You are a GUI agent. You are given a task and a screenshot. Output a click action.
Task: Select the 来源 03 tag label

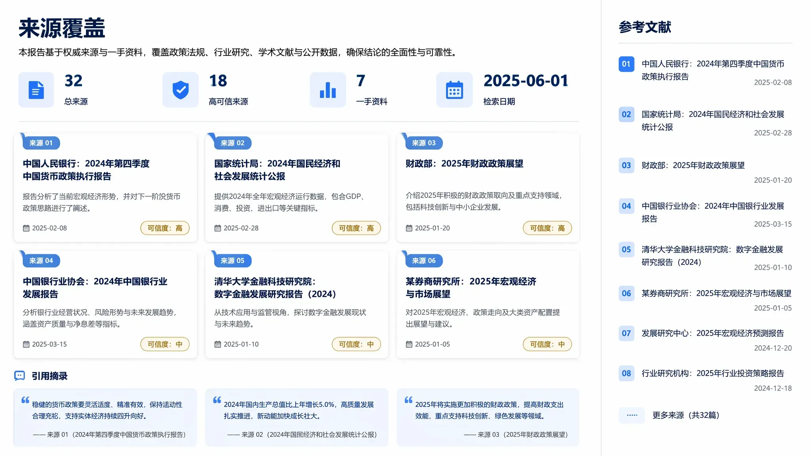(424, 143)
